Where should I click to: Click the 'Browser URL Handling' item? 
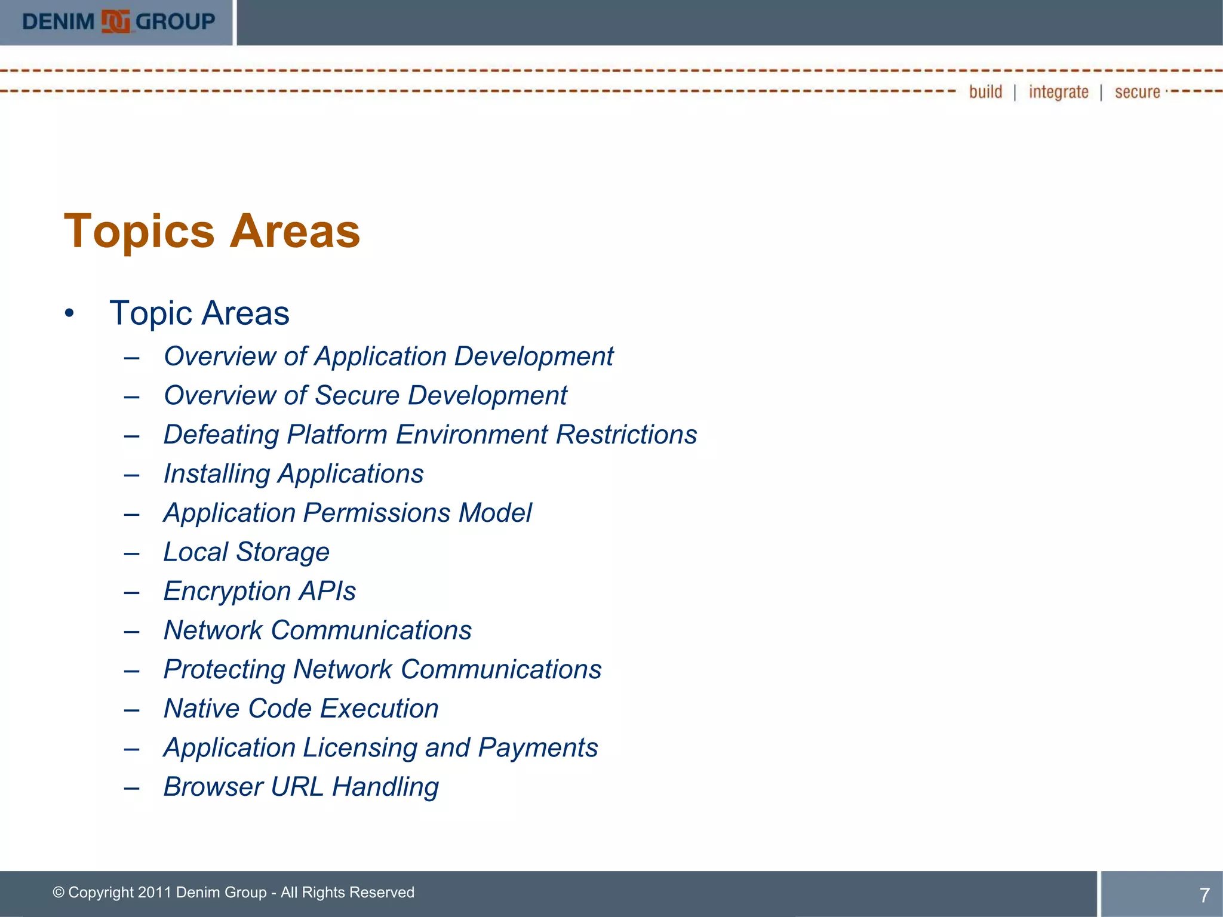(x=301, y=787)
